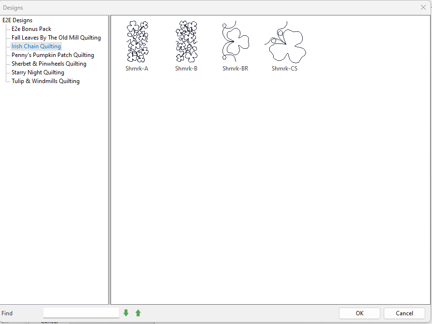432x324 pixels.
Task: Click the green up arrow find-previous icon
Action: (138, 313)
